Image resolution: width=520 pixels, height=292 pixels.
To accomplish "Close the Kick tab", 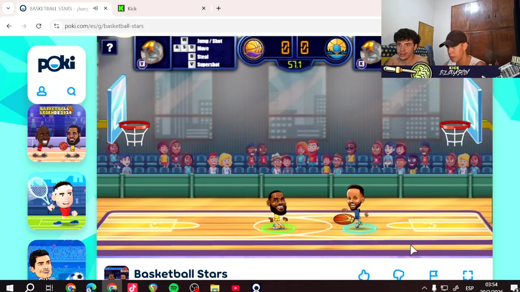I will click(204, 9).
